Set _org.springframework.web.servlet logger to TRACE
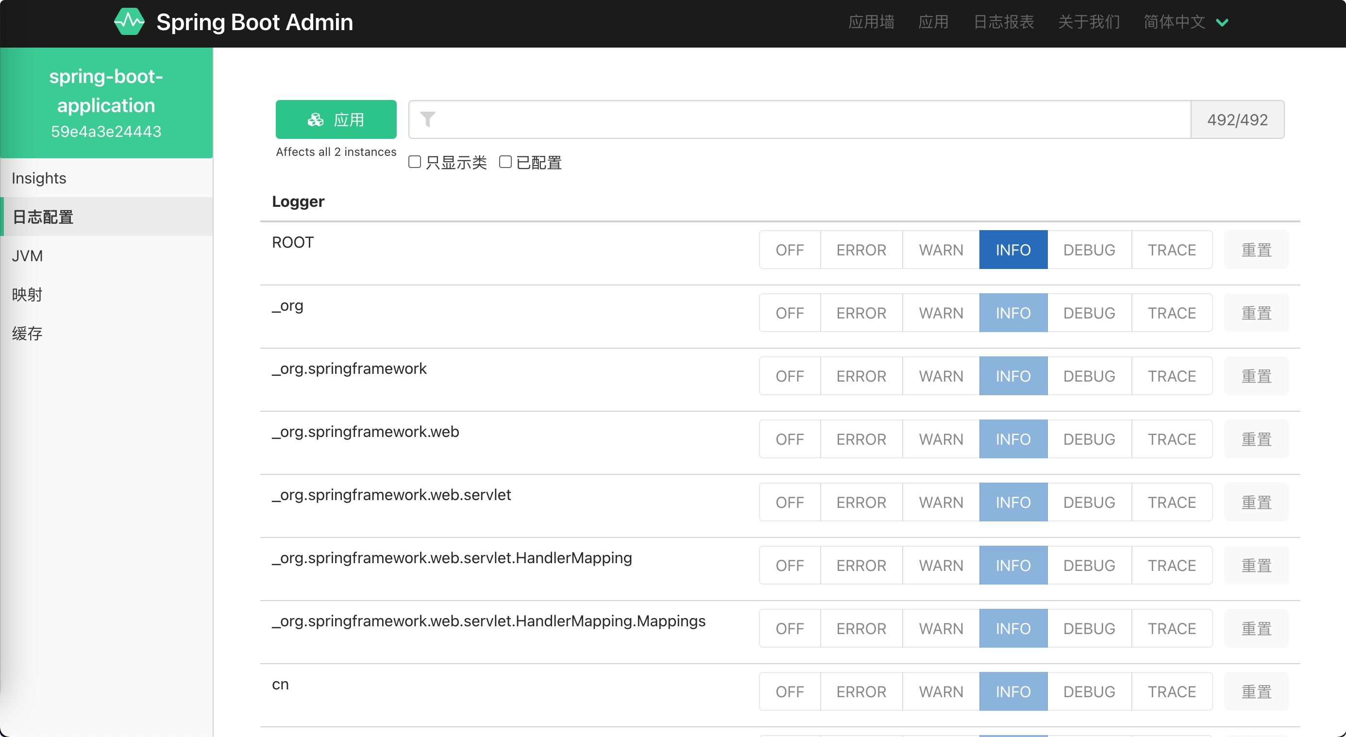 1172,502
